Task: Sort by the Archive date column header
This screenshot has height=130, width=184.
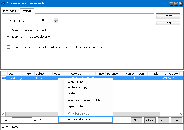Action: point(170,74)
